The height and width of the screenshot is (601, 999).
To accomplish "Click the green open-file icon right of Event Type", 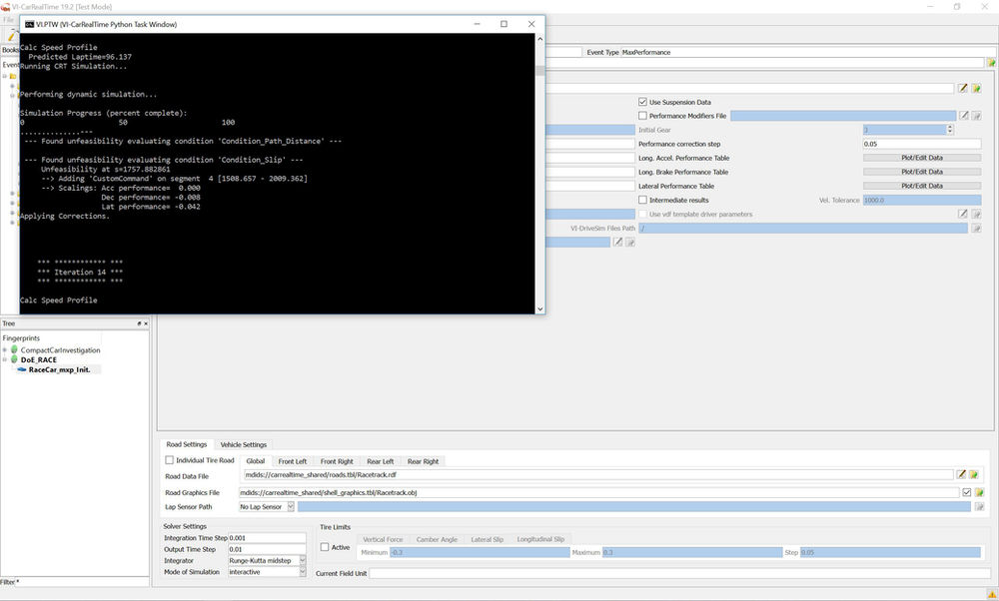I will coord(991,62).
